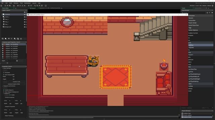This screenshot has height=120, width=215.
Task: Hide the Tiles_1 layer eye icon
Action: tap(25, 24)
